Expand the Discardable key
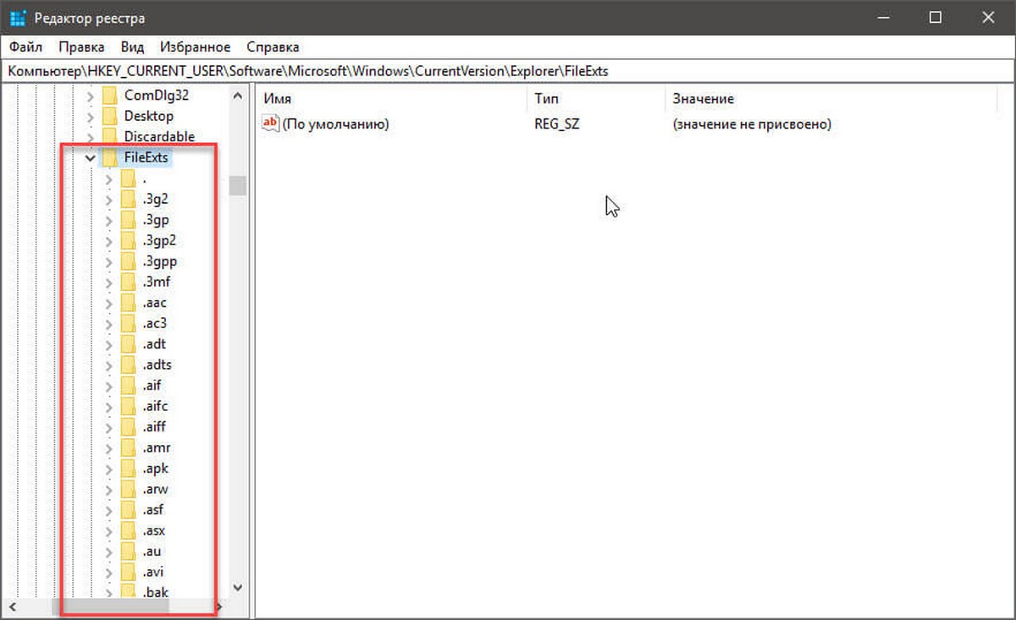1016x620 pixels. click(89, 137)
